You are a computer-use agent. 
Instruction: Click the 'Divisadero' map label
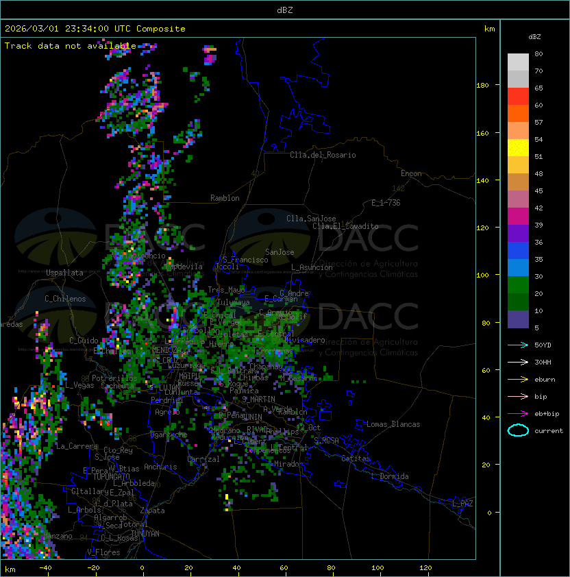click(x=305, y=340)
